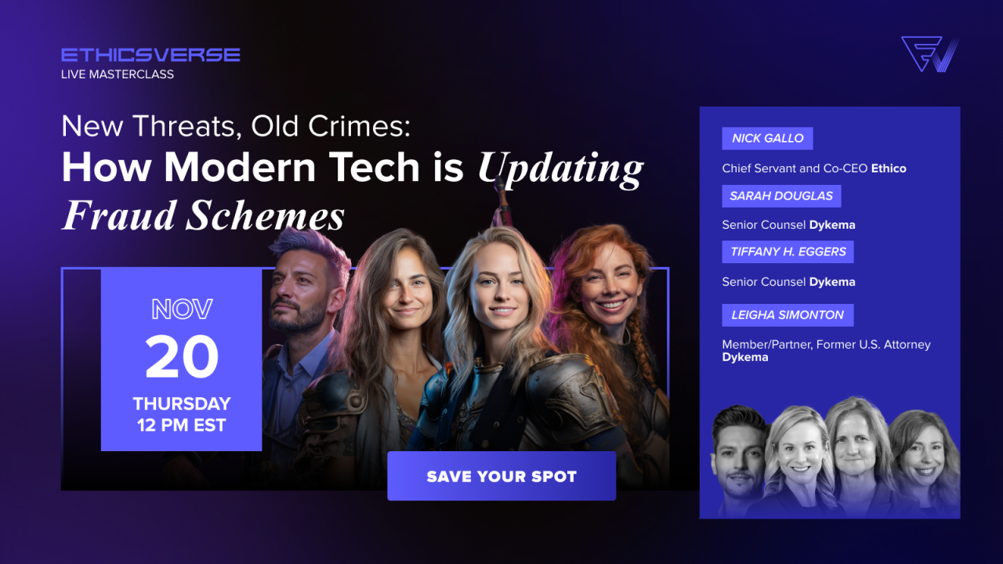Click 'Chief Servant and Co-CEO Ethico' text
The height and width of the screenshot is (564, 1003).
[814, 168]
